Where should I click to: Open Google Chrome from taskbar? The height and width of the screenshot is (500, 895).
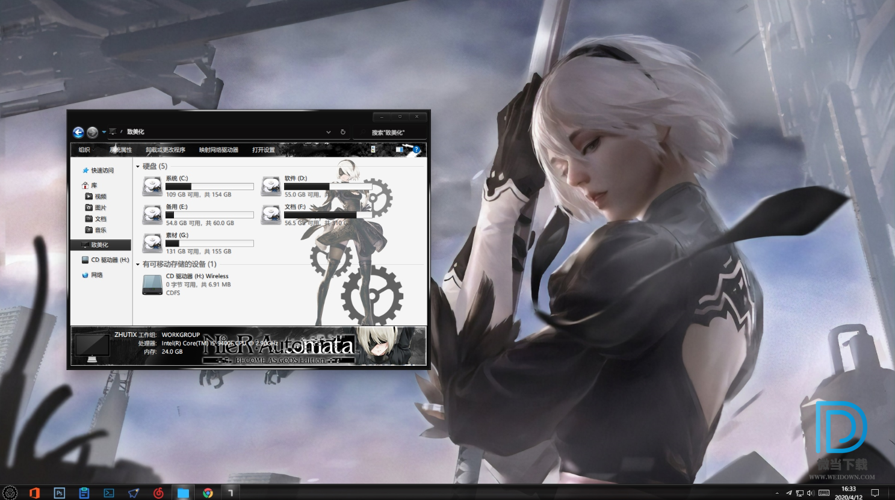208,493
